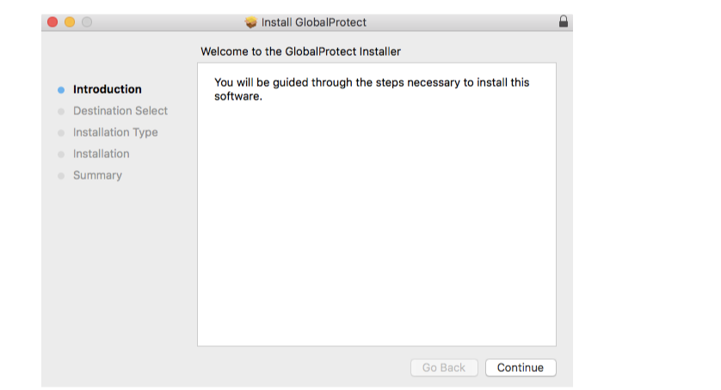Click the lock icon in title bar
This screenshot has height=390, width=721.
click(x=564, y=22)
